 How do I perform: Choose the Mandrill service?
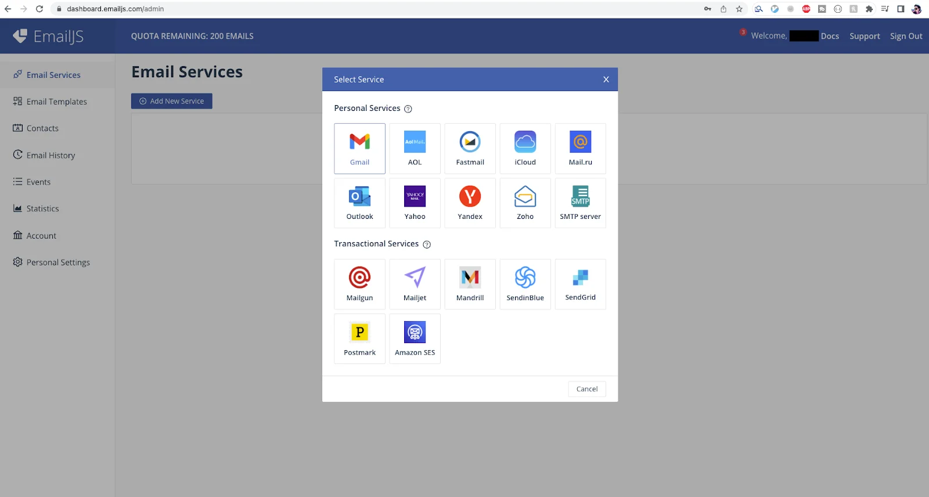[x=470, y=284]
